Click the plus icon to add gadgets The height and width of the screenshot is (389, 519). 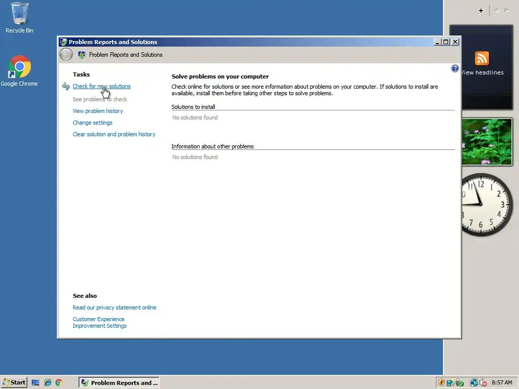click(x=481, y=11)
